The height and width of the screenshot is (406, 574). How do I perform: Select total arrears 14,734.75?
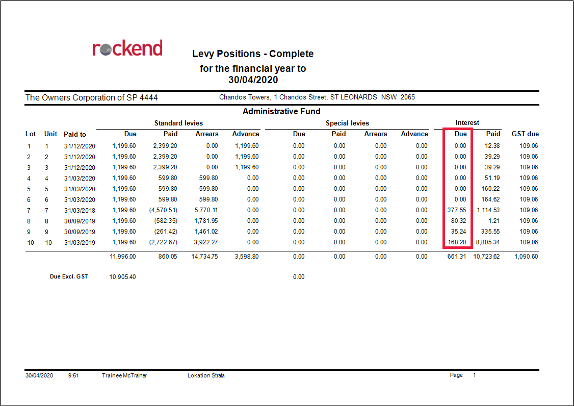coord(204,257)
